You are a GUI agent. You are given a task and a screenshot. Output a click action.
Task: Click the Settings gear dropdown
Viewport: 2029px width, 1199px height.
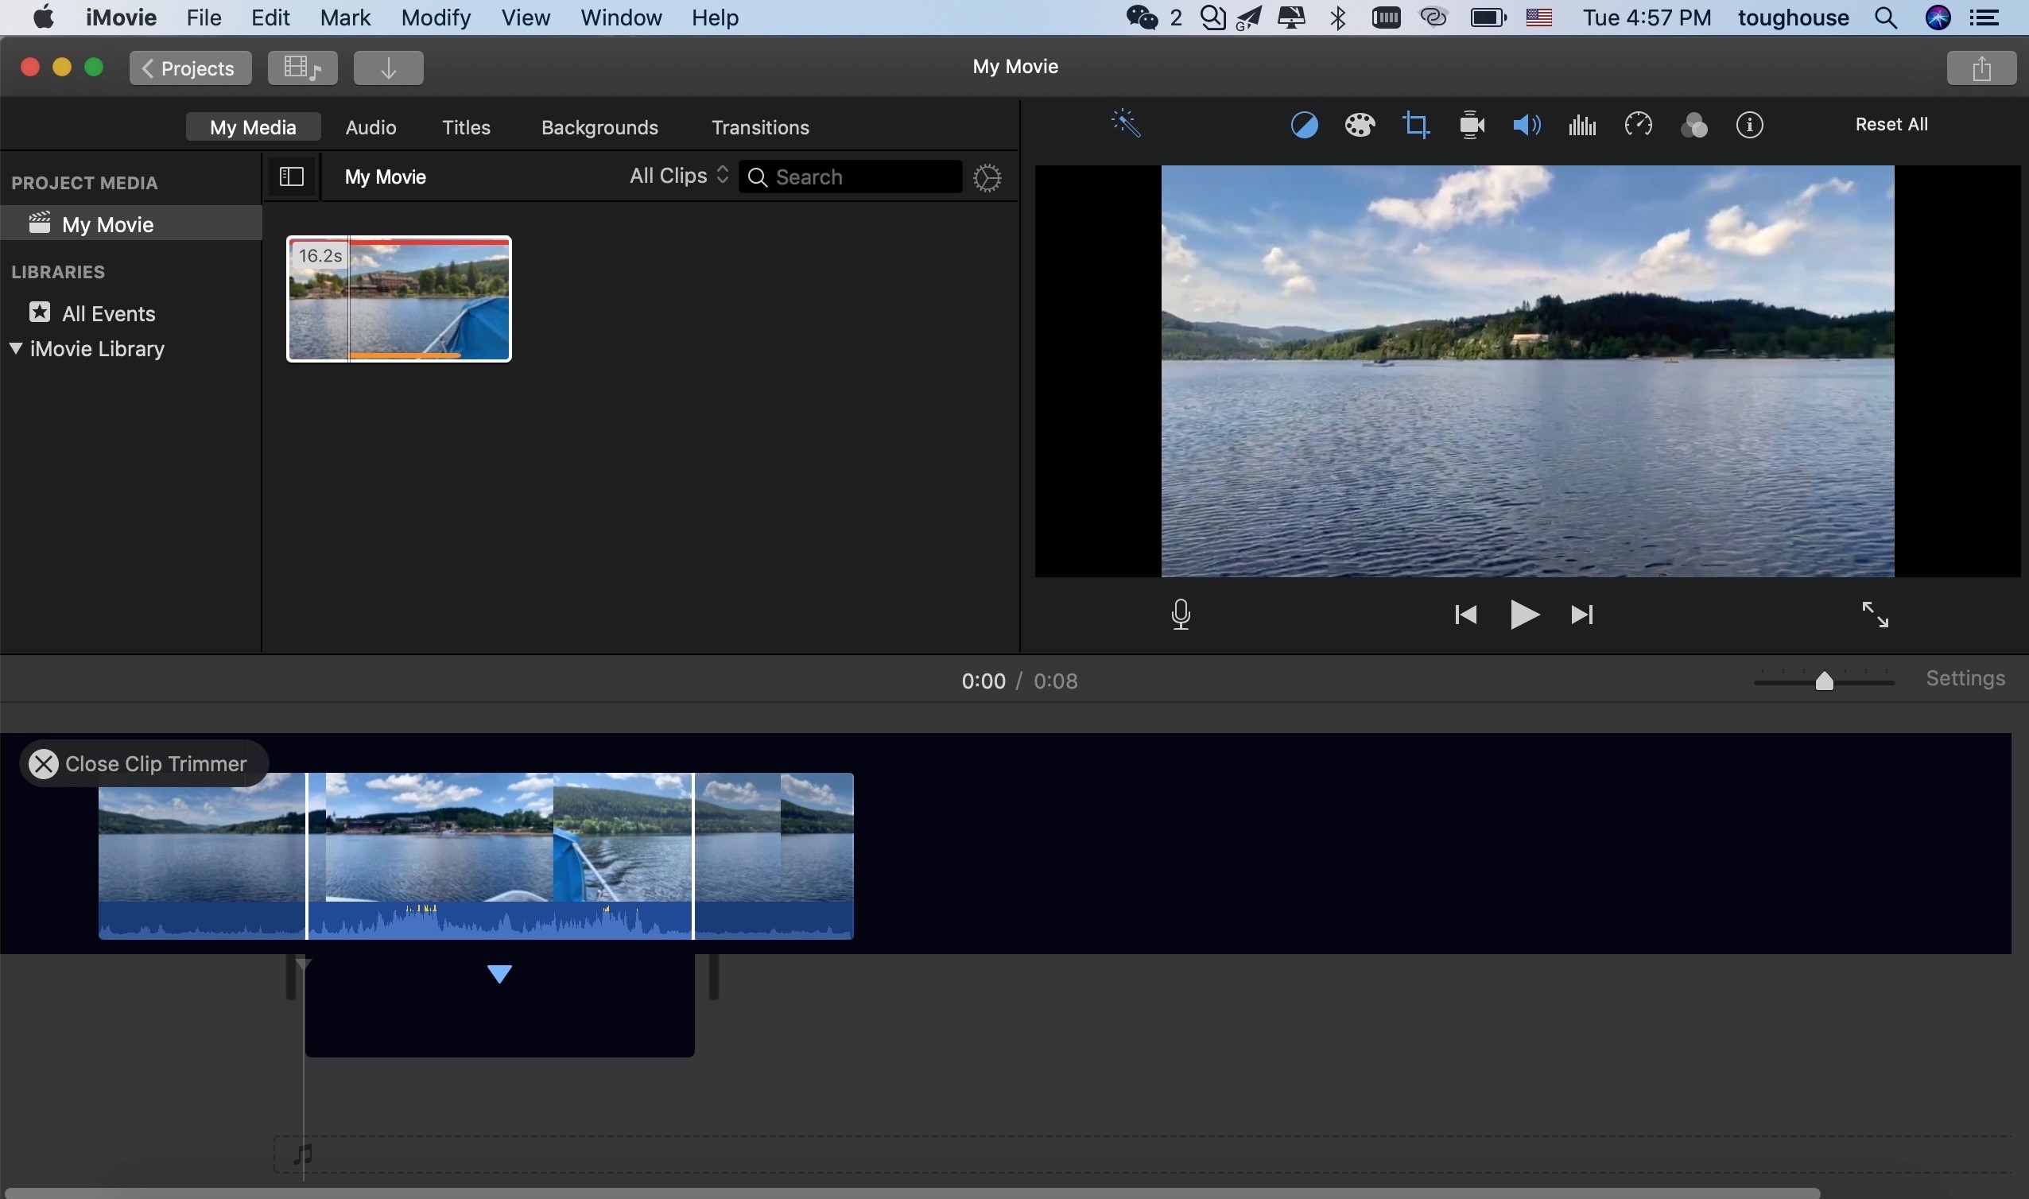987,177
